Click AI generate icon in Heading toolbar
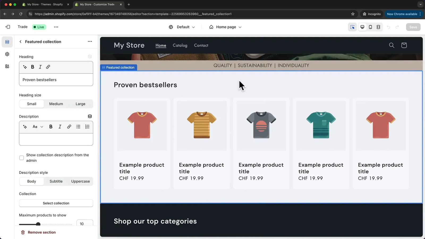Viewport: 425px width, 239px height. (x=25, y=67)
